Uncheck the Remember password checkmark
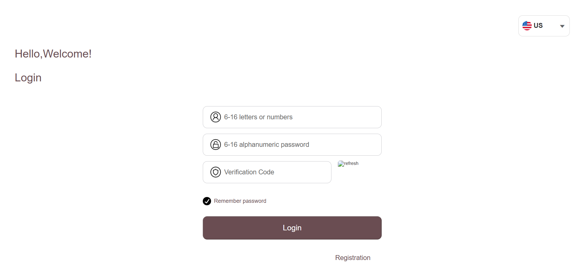This screenshot has width=586, height=275. coord(207,201)
